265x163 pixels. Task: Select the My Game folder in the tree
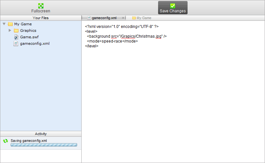pos(23,24)
